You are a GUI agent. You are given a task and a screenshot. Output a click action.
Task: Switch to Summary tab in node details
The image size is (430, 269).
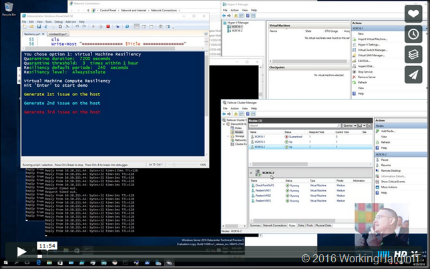point(255,226)
